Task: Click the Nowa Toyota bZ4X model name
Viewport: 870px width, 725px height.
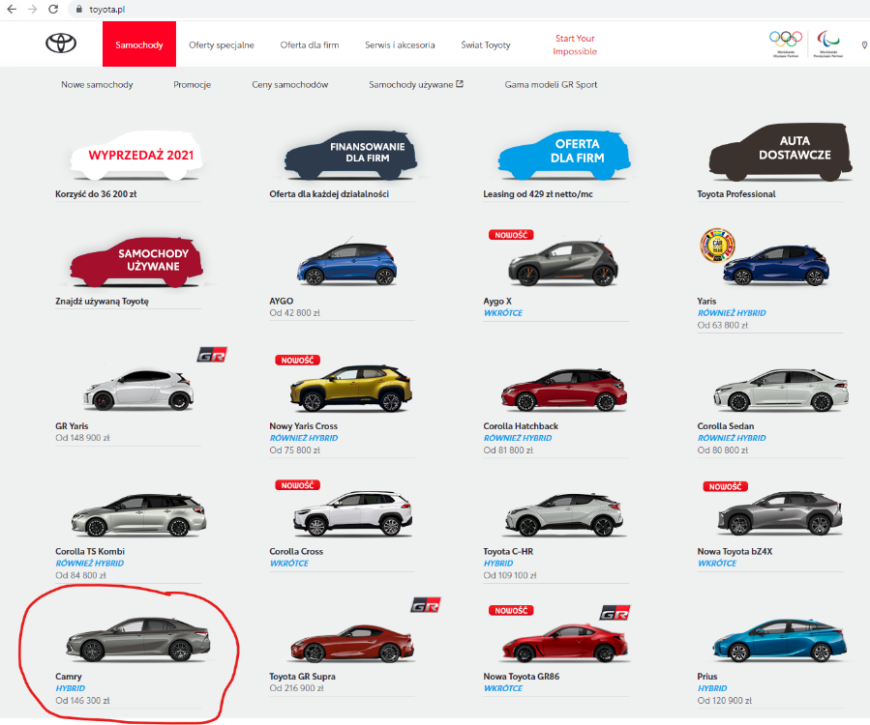Action: point(735,552)
